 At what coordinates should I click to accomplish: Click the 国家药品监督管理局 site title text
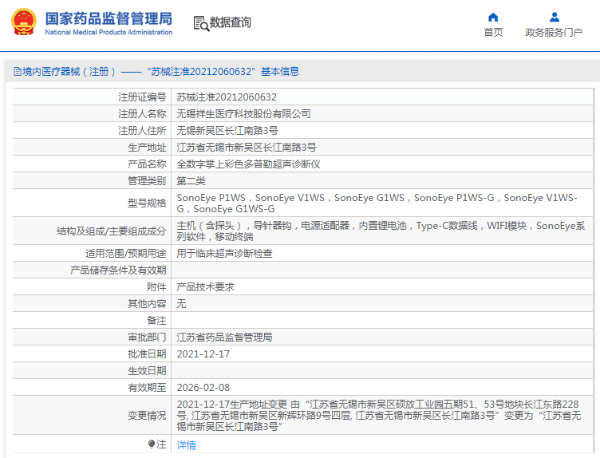[108, 18]
